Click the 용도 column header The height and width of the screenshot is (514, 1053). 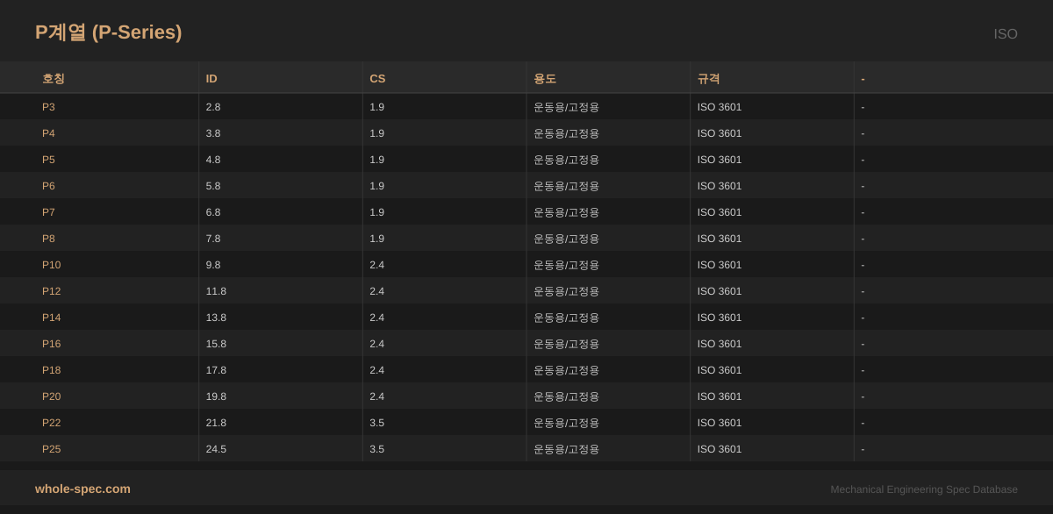(545, 78)
